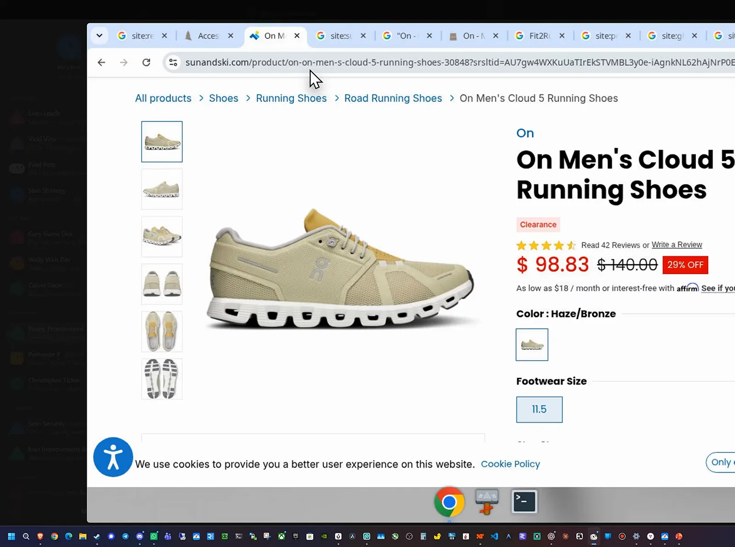Launch Chrome from the dock
The height and width of the screenshot is (547, 735).
(x=449, y=502)
